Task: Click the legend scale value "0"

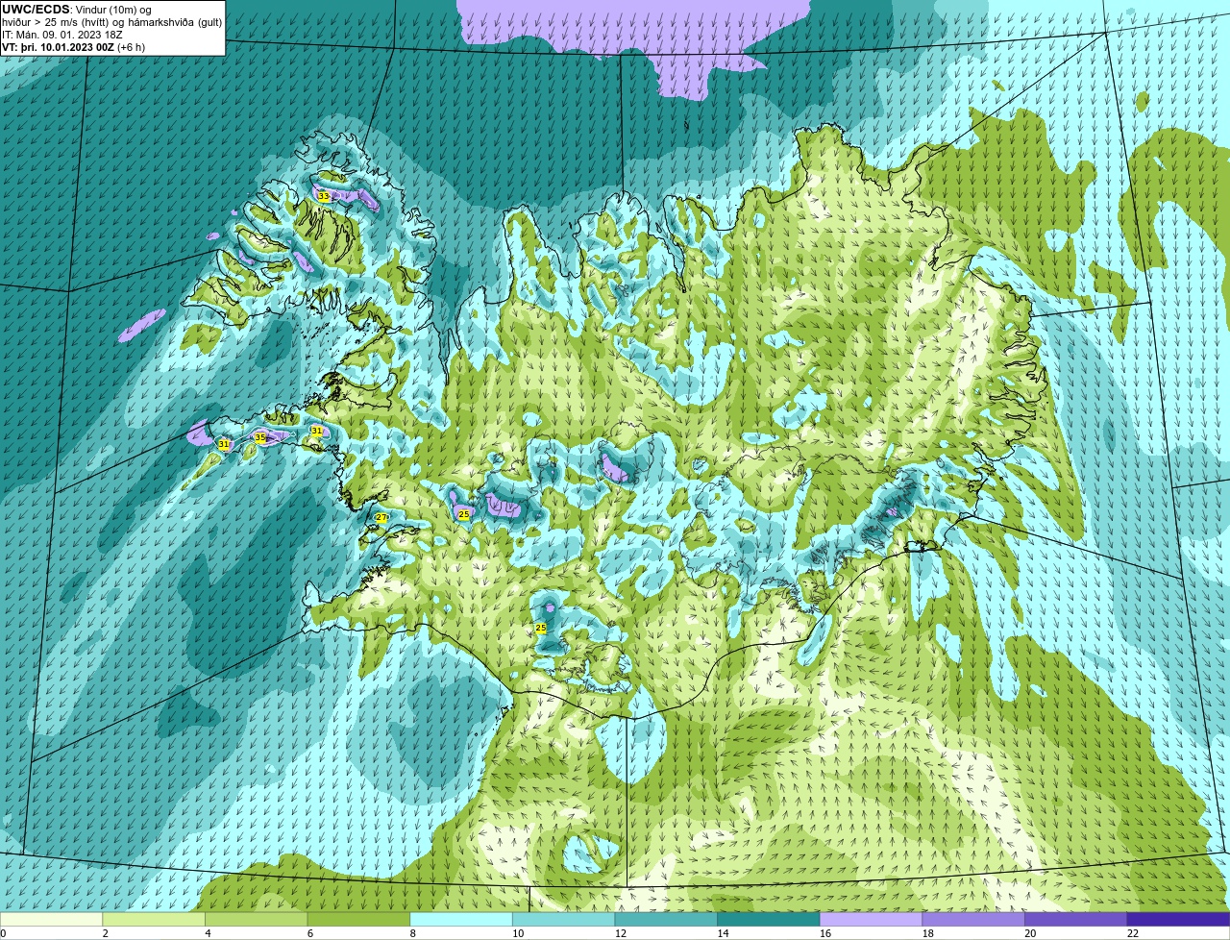Action: coord(3,933)
